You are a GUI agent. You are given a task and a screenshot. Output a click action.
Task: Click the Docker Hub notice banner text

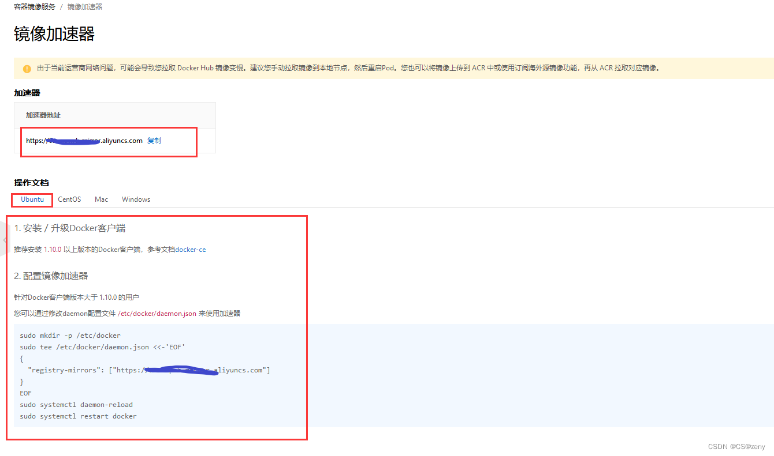(x=349, y=68)
